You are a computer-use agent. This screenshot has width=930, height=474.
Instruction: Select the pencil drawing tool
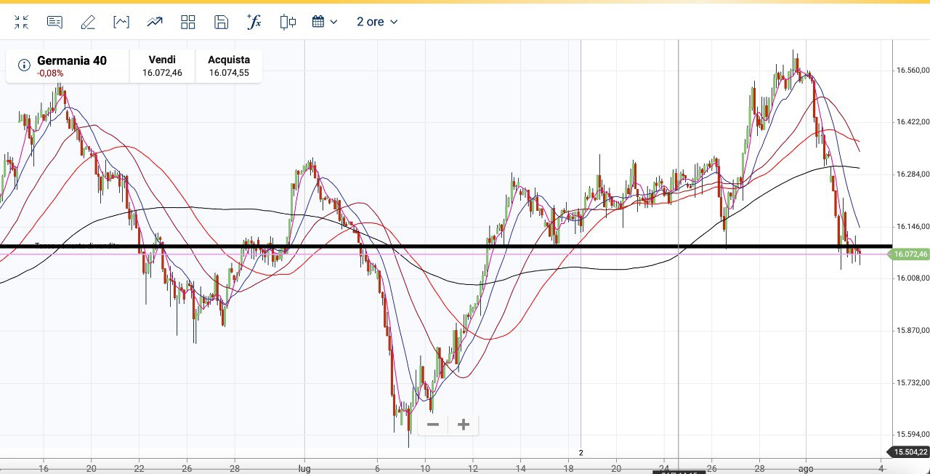click(x=88, y=22)
